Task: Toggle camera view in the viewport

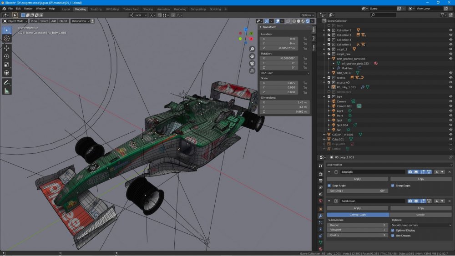Action: pyautogui.click(x=252, y=64)
